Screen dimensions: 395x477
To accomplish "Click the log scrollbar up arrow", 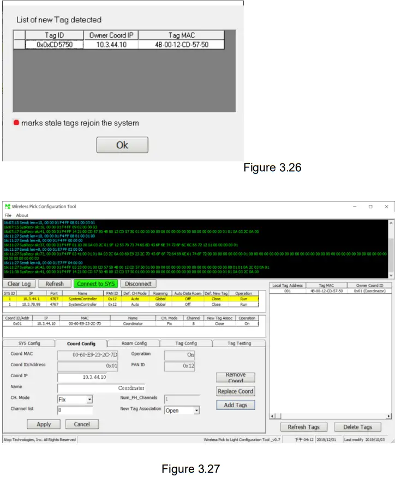I will [x=391, y=223].
